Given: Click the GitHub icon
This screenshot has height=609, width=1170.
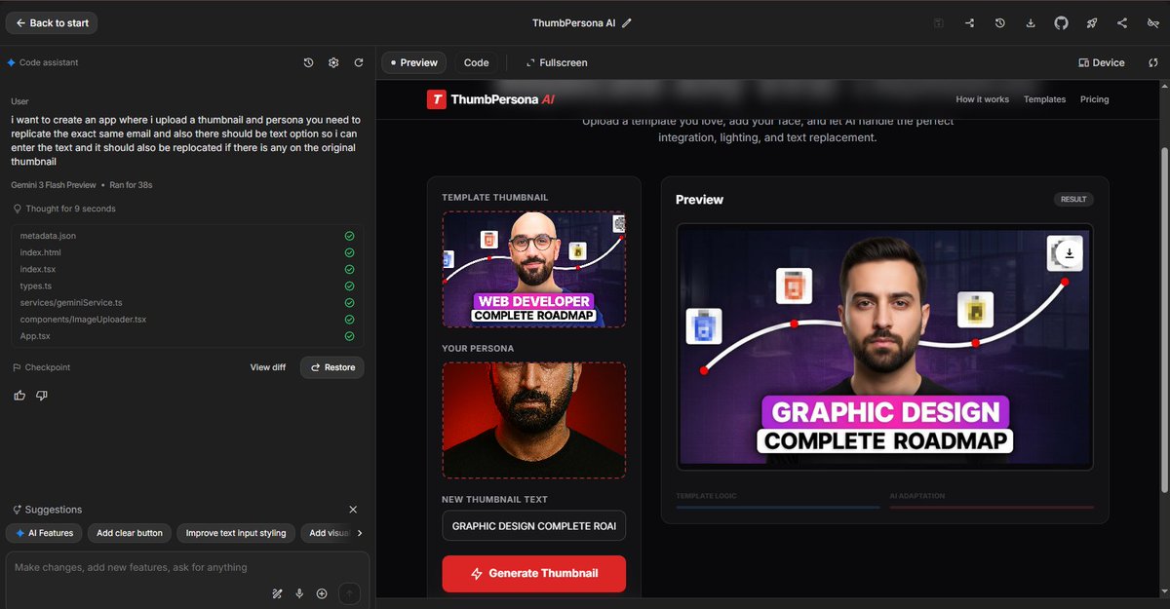Looking at the screenshot, I should (x=1061, y=22).
